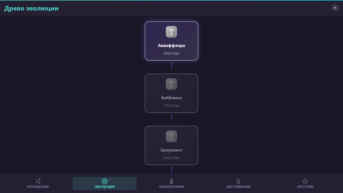The width and height of the screenshot is (343, 193).
Task: Click the ПРОСТЫЕ label on Акваффлора card
Action: [171, 53]
